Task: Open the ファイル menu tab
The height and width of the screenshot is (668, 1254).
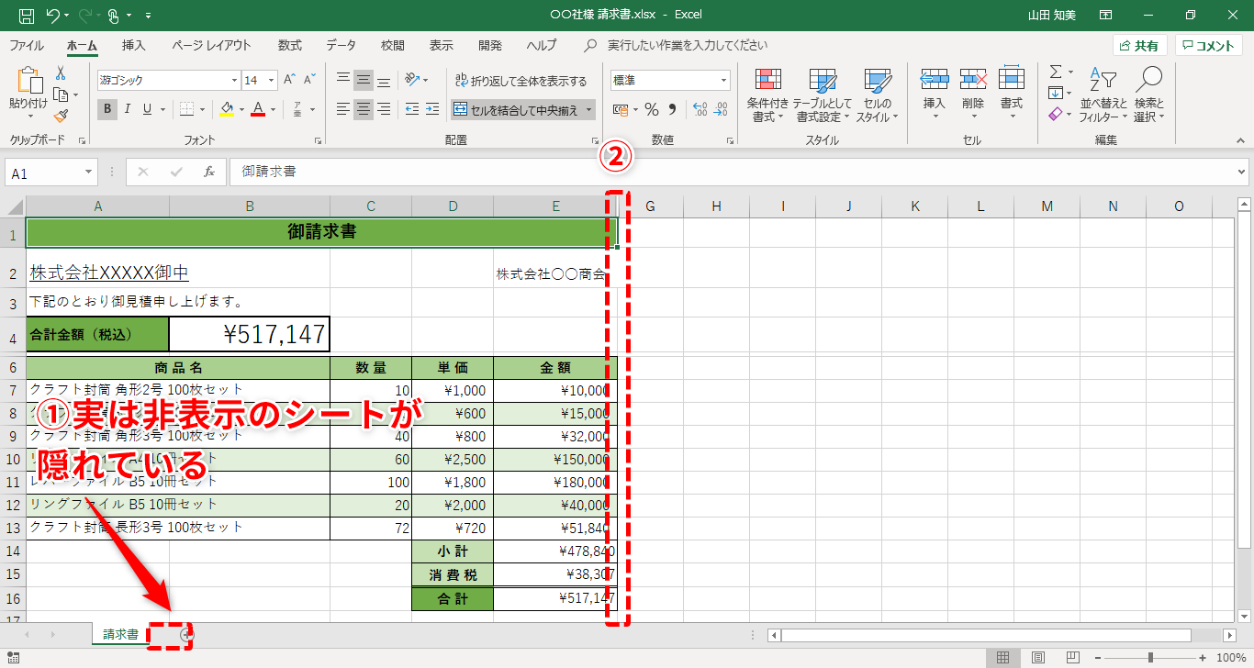Action: click(x=27, y=45)
